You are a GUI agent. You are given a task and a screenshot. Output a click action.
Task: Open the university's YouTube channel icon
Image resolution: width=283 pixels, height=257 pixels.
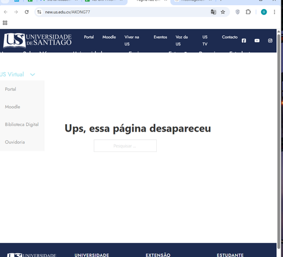257,40
